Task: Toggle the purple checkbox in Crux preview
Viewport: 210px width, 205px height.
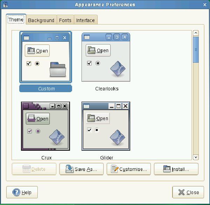Action: [x=30, y=131]
